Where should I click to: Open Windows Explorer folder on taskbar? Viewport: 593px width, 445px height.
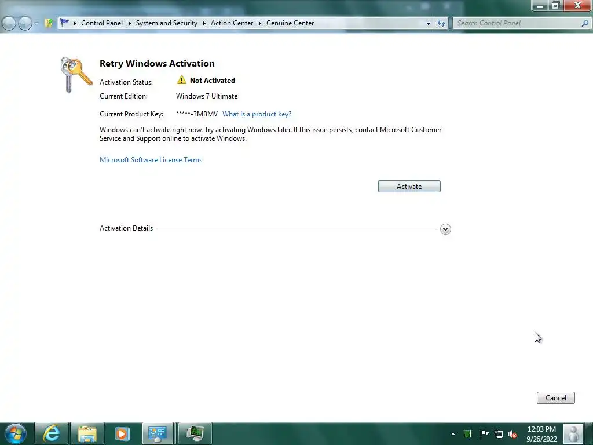[87, 433]
